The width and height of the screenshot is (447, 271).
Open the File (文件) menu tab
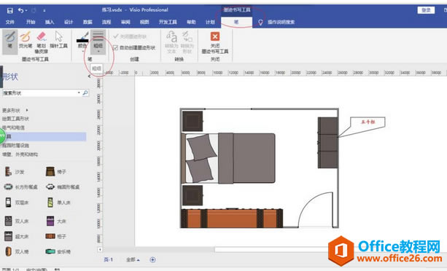pyautogui.click(x=10, y=22)
